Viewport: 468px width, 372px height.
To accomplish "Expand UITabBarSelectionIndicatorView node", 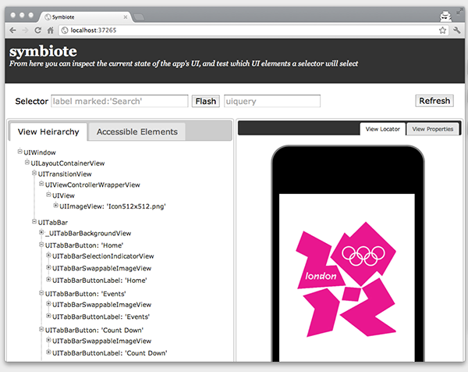I will (48, 255).
